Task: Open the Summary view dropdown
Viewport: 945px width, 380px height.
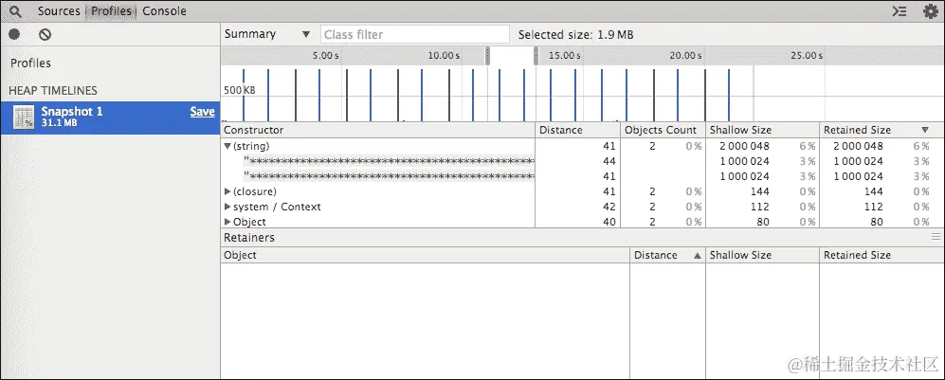Action: (x=267, y=34)
